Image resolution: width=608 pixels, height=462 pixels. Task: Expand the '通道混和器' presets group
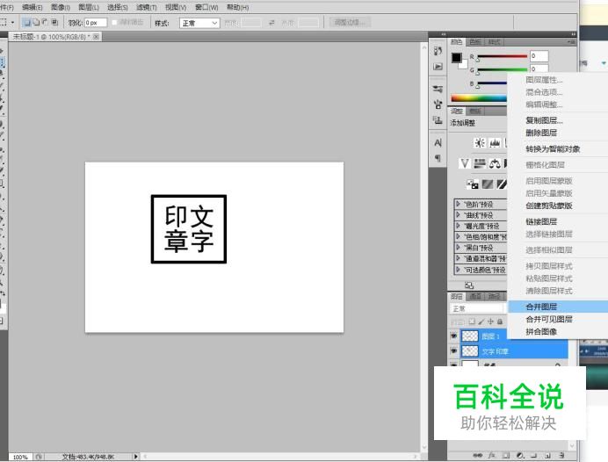(458, 258)
